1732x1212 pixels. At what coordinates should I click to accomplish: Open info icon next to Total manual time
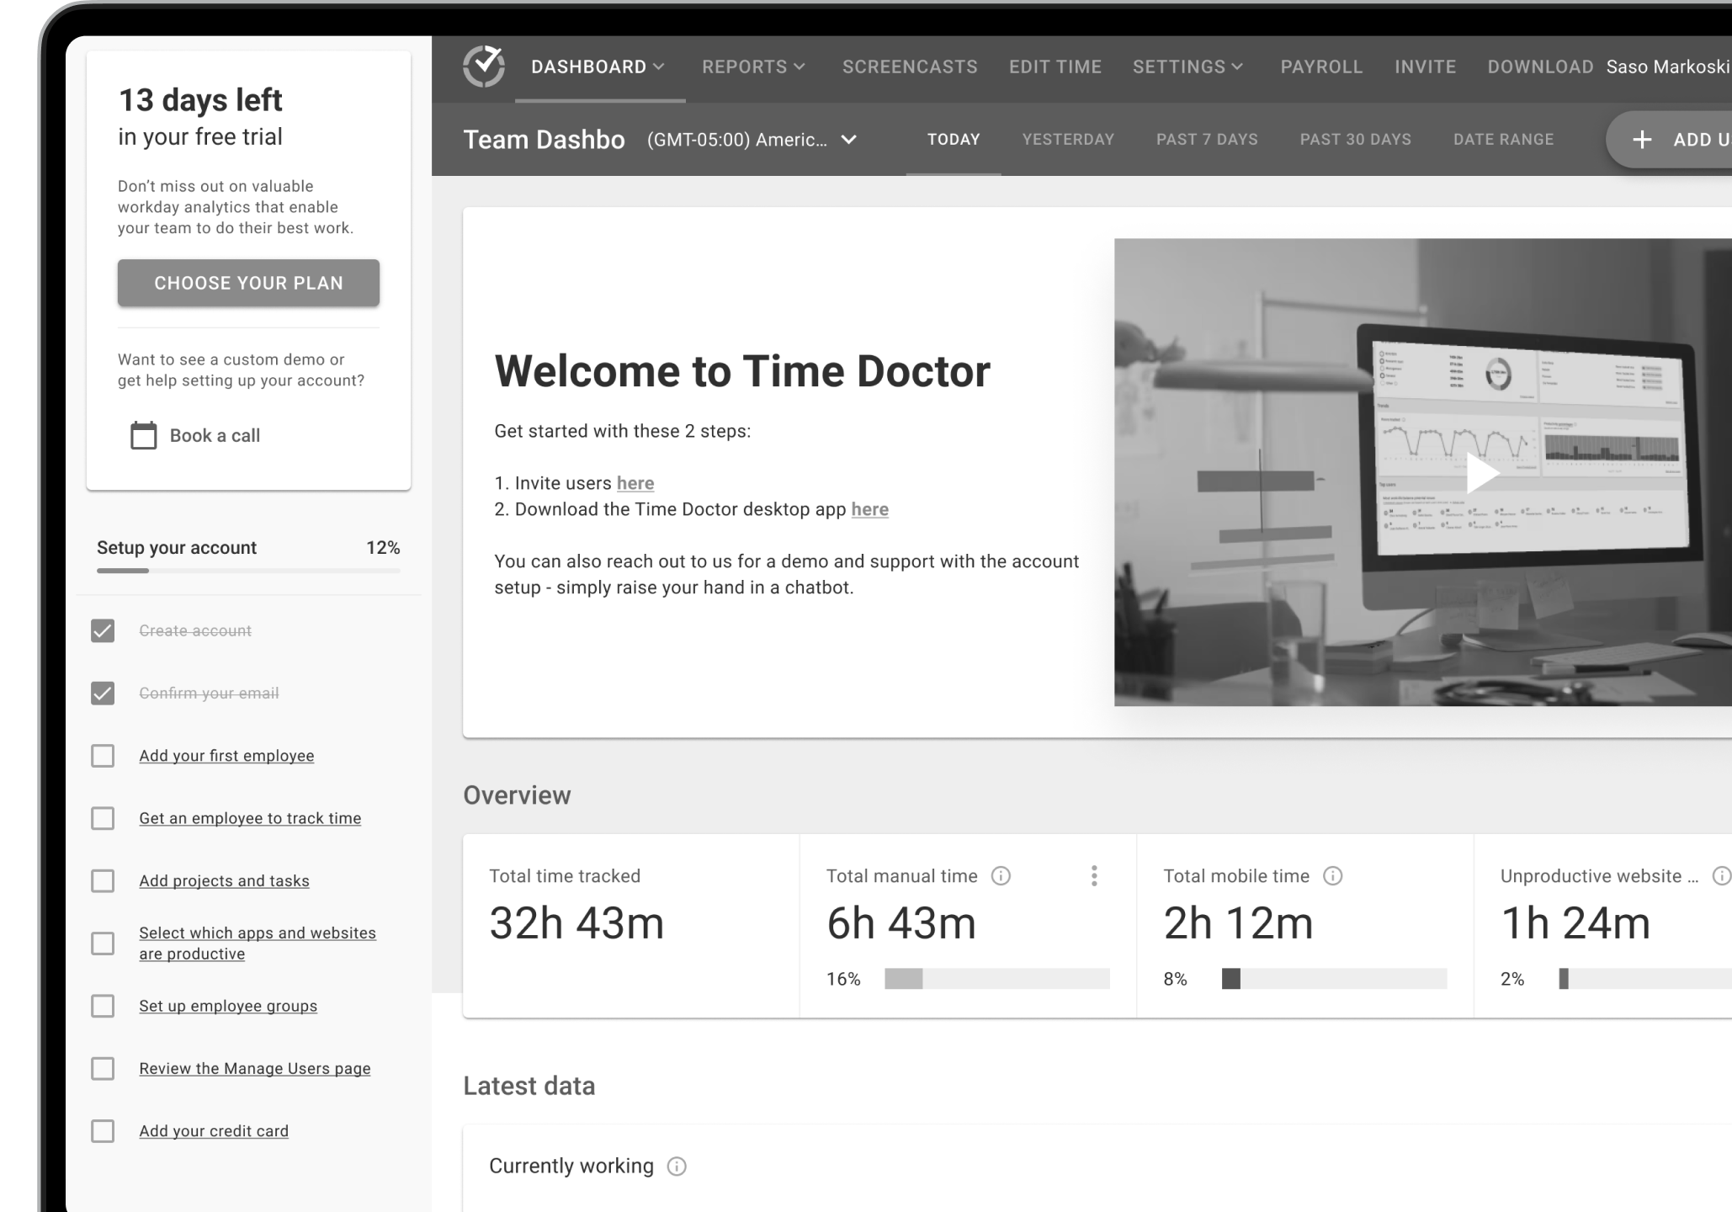click(1001, 876)
